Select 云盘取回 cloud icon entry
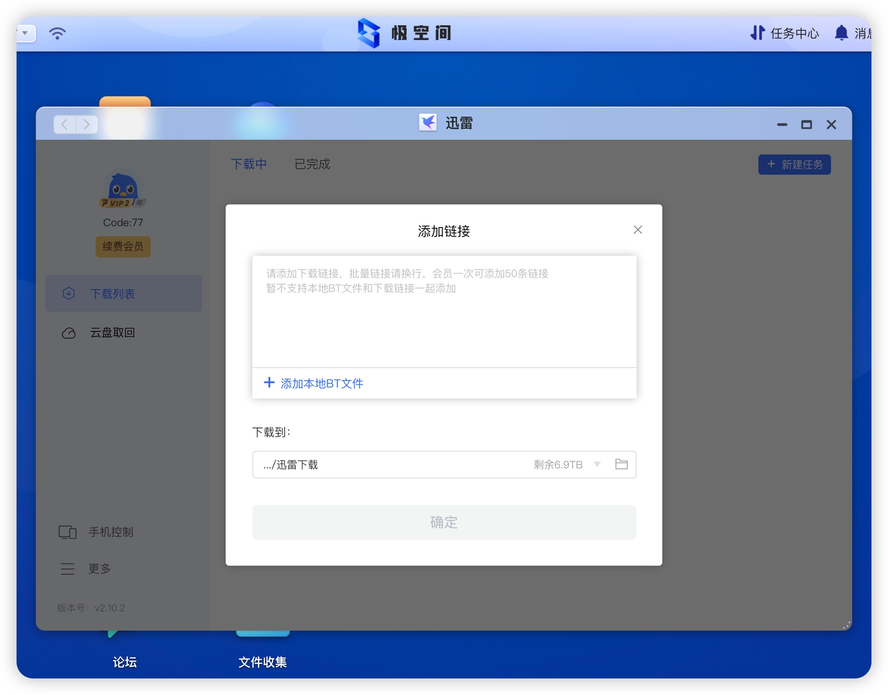Image resolution: width=888 pixels, height=695 pixels. (x=69, y=333)
